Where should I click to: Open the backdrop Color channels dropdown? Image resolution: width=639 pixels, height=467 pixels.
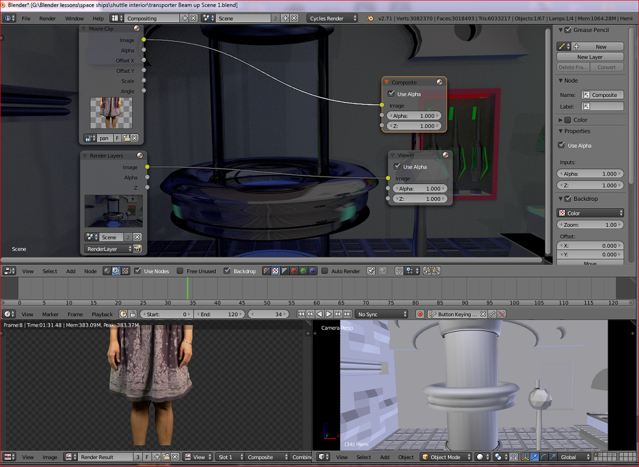[590, 213]
